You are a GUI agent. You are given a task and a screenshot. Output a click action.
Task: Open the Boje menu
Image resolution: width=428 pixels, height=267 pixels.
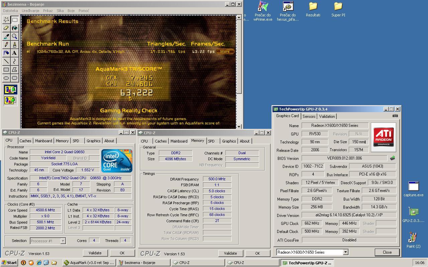tap(71, 11)
